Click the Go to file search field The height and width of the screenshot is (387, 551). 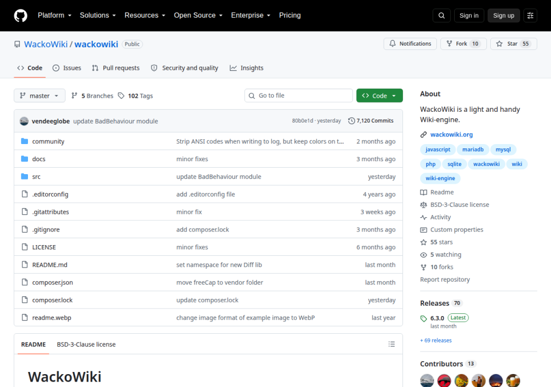(x=298, y=96)
